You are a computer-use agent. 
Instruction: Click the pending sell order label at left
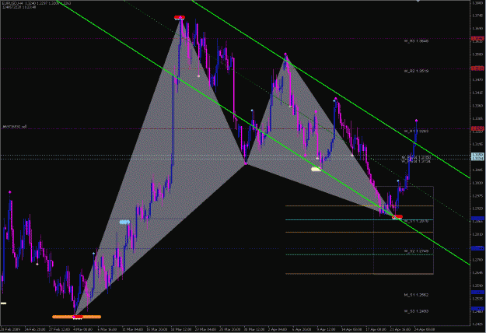coord(15,127)
